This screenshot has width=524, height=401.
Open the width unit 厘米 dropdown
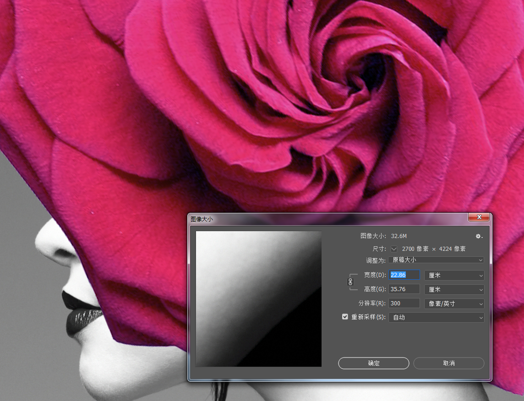point(454,275)
